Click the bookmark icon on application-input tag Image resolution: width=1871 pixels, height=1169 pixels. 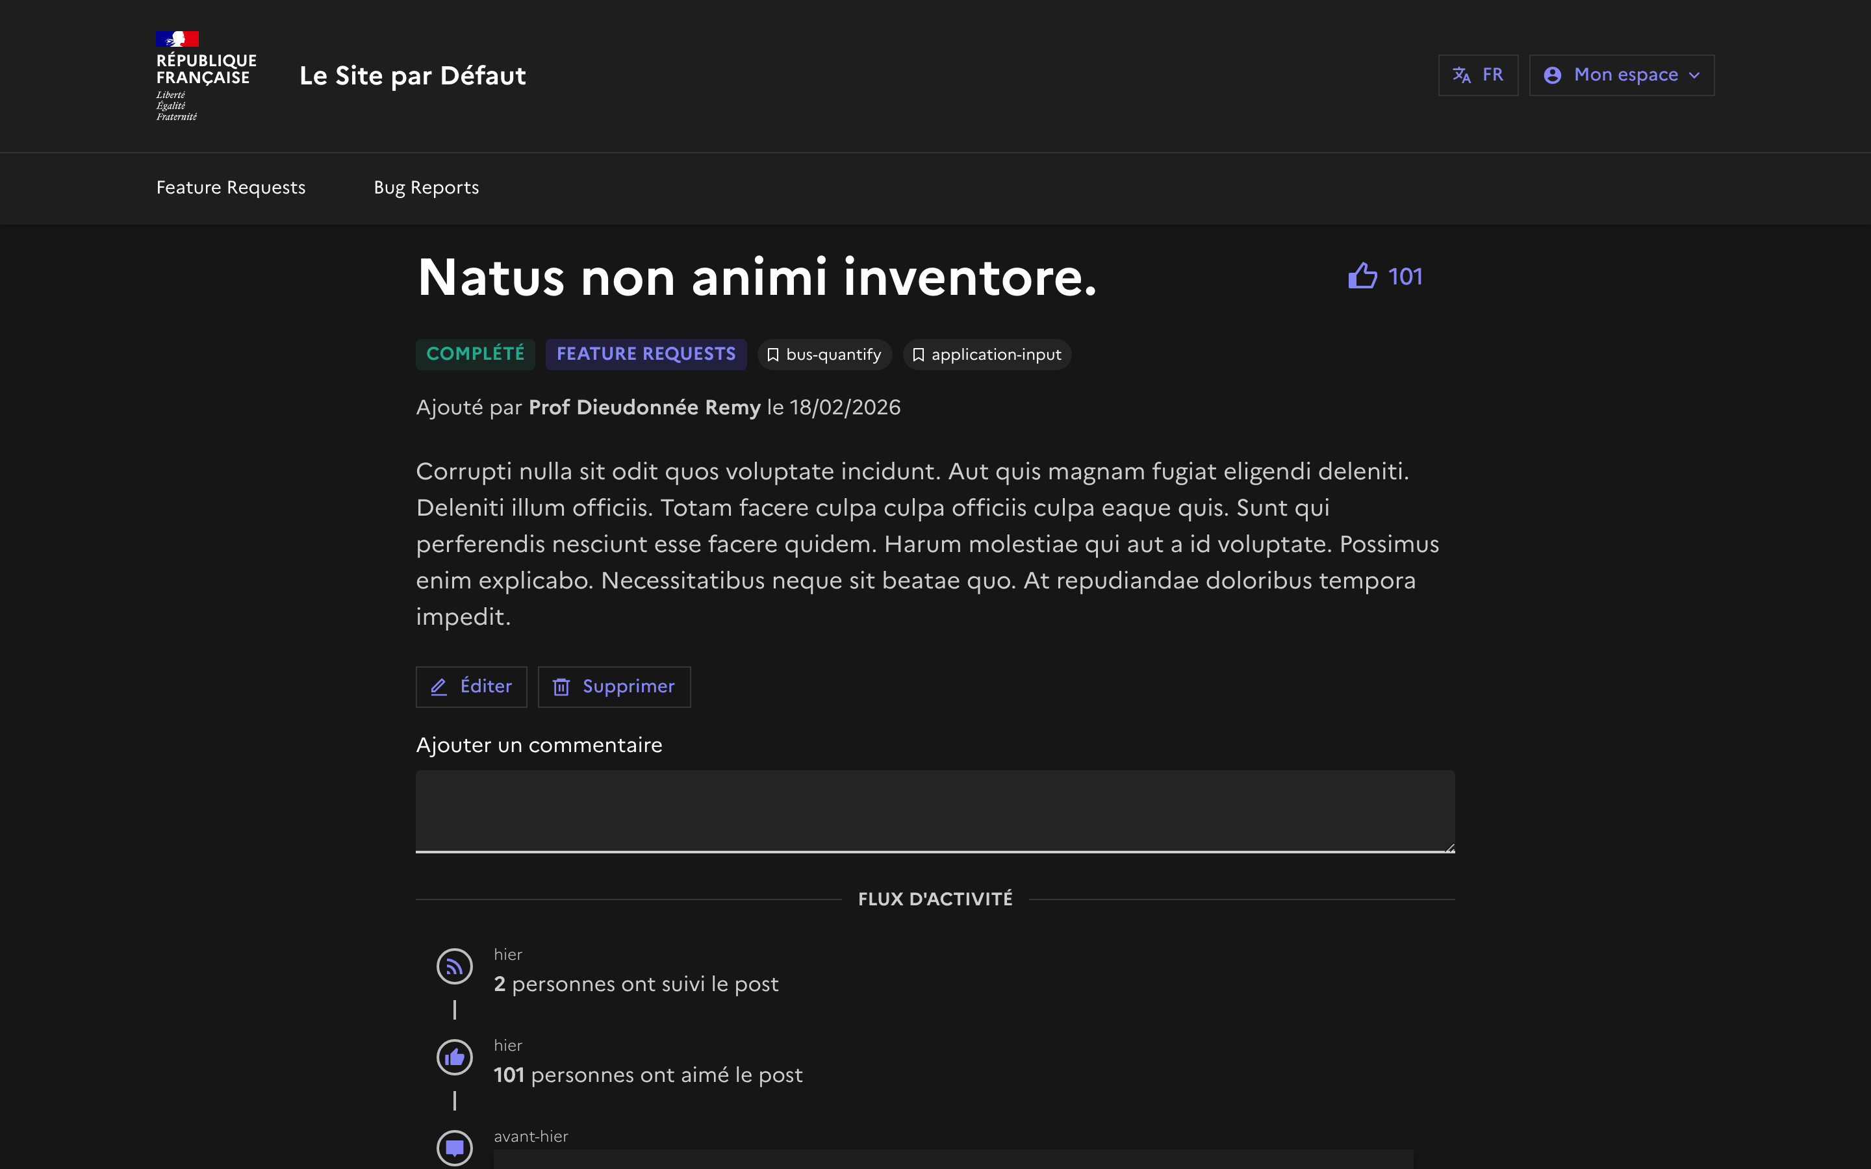click(x=918, y=355)
